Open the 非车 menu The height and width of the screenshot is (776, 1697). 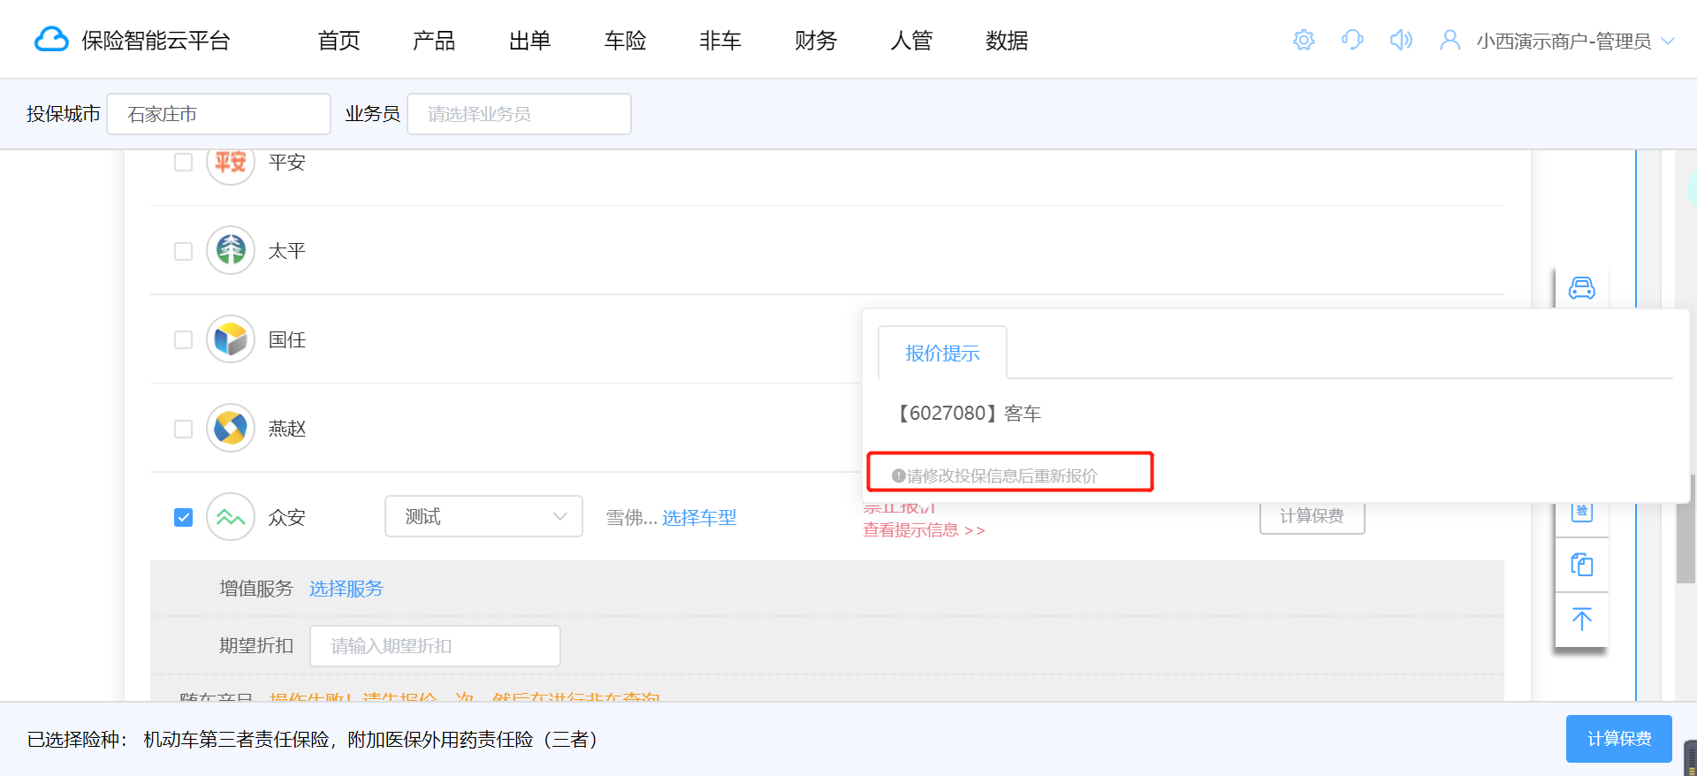[720, 41]
